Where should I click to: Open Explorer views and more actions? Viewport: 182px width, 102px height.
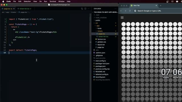(x=115, y=9)
